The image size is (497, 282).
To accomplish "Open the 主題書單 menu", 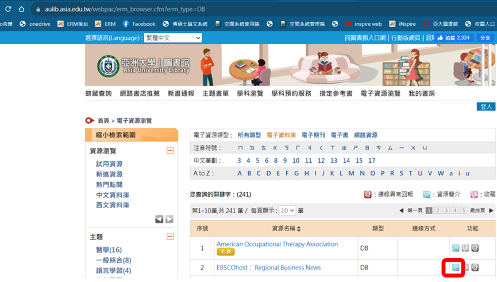I will (215, 93).
